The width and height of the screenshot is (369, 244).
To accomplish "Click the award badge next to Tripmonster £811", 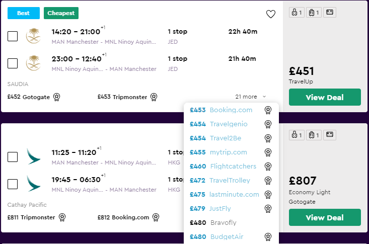I will point(62,217).
